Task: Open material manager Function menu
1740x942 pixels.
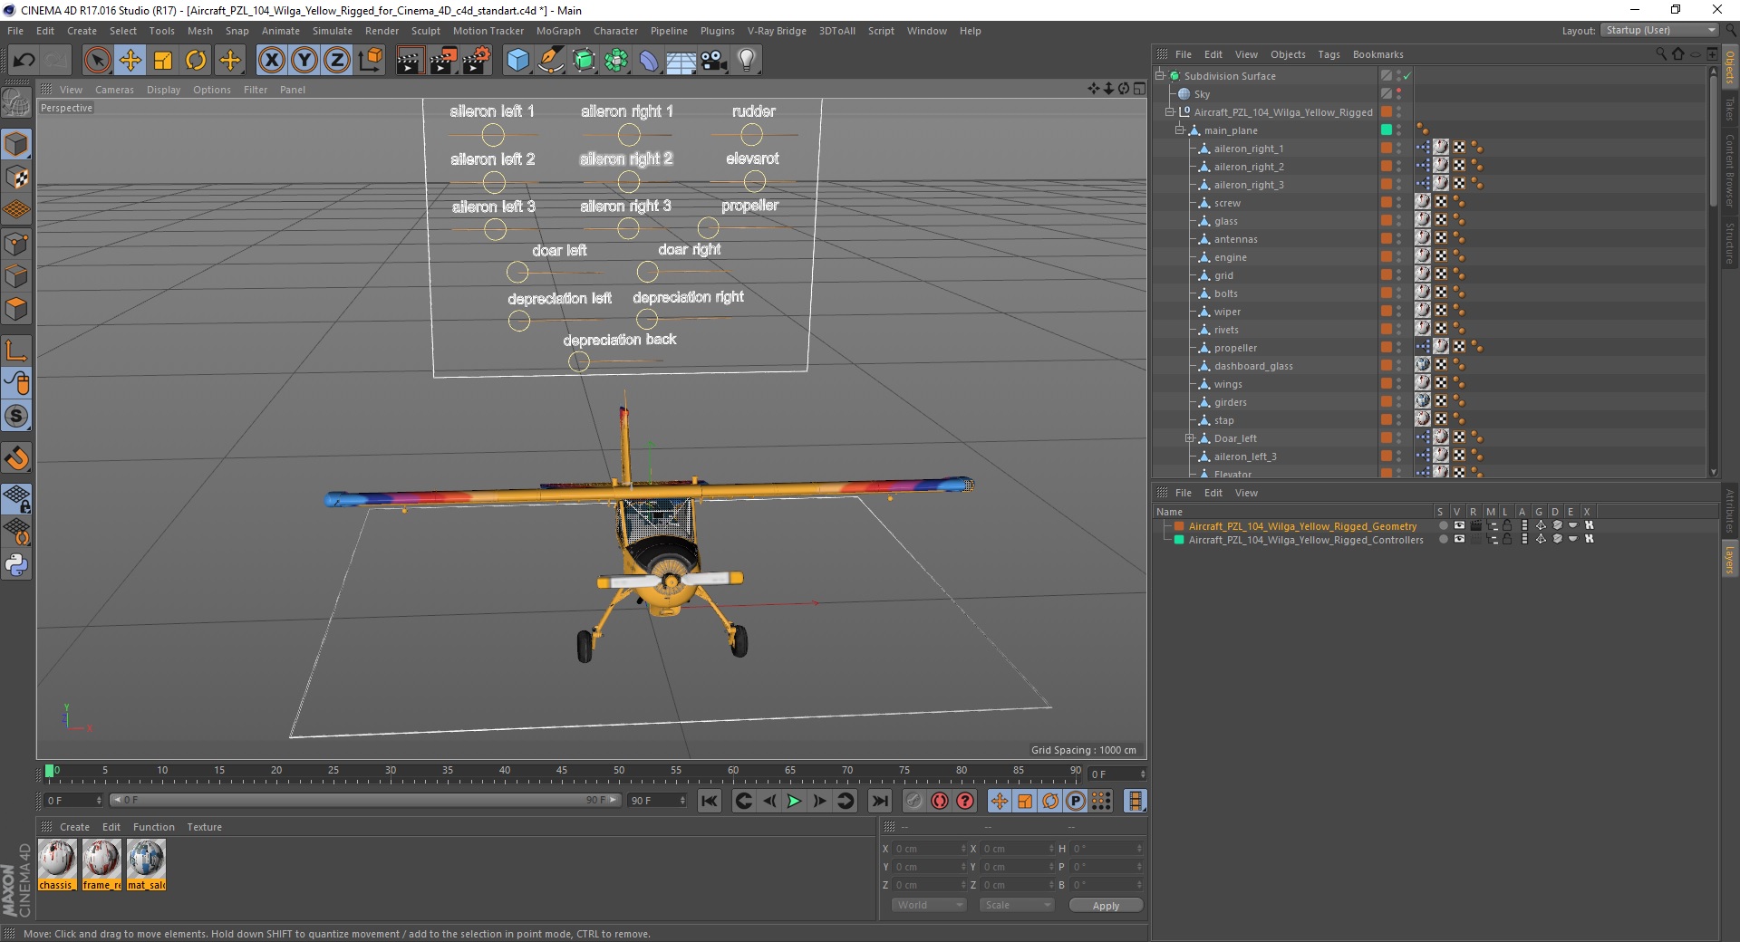Action: [153, 827]
